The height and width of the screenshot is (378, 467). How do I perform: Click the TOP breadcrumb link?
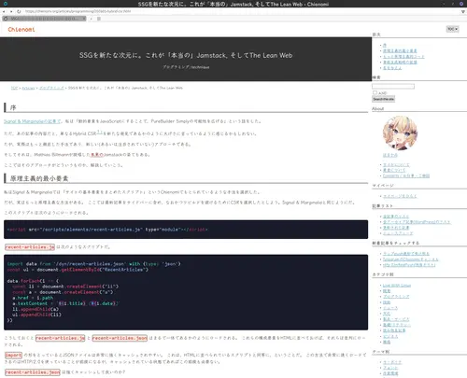[x=14, y=88]
